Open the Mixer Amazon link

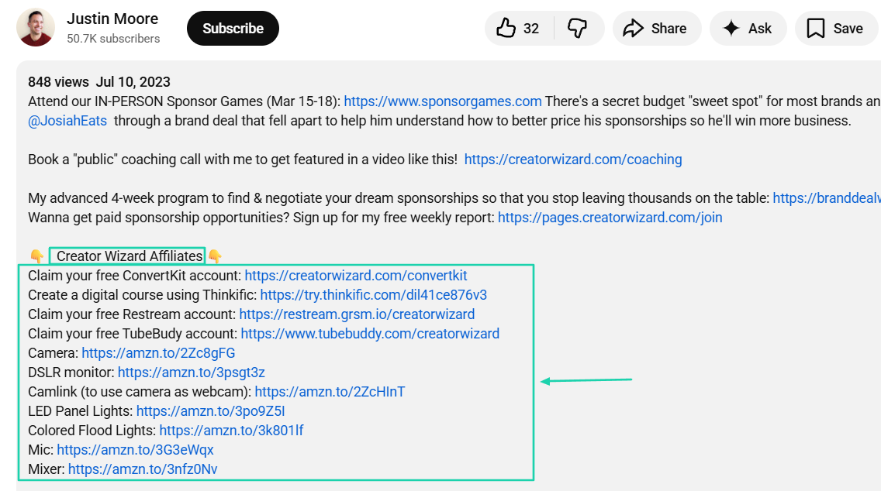point(143,469)
